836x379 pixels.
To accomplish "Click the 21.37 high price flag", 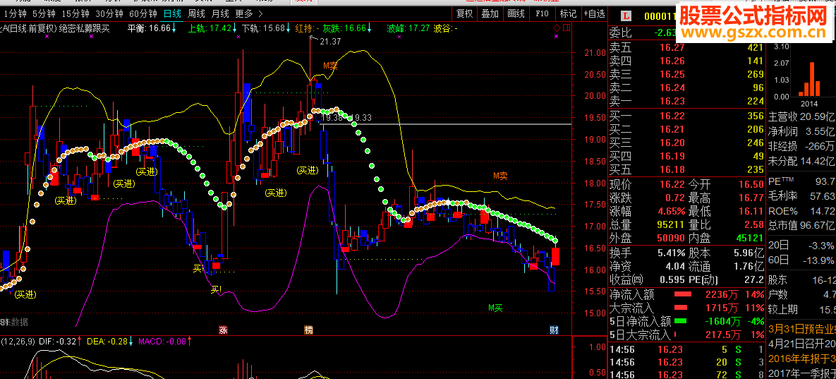I will click(331, 41).
